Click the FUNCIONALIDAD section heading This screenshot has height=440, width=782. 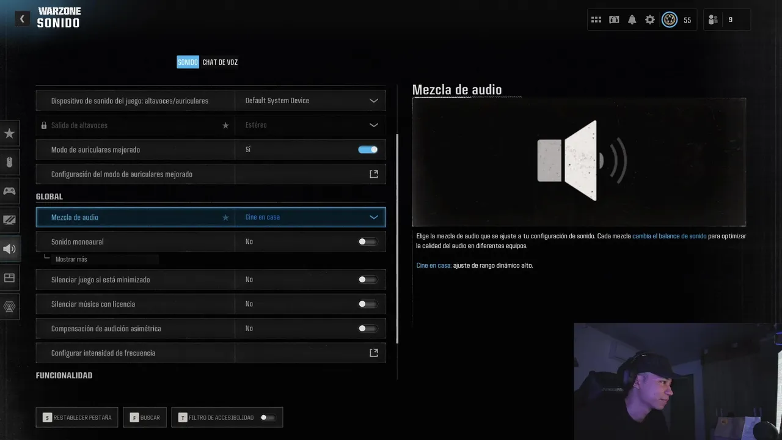pyautogui.click(x=64, y=375)
